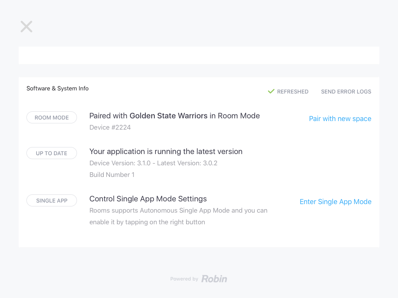Tap Enter Single App Mode link
Image resolution: width=398 pixels, height=298 pixels.
click(335, 202)
